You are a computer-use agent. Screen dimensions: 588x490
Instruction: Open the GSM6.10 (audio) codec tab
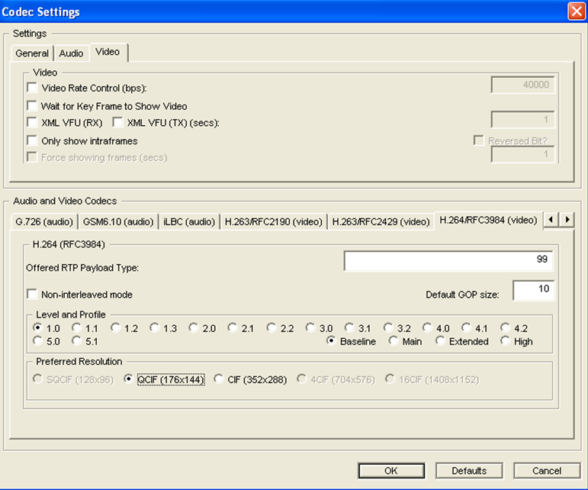click(x=118, y=222)
